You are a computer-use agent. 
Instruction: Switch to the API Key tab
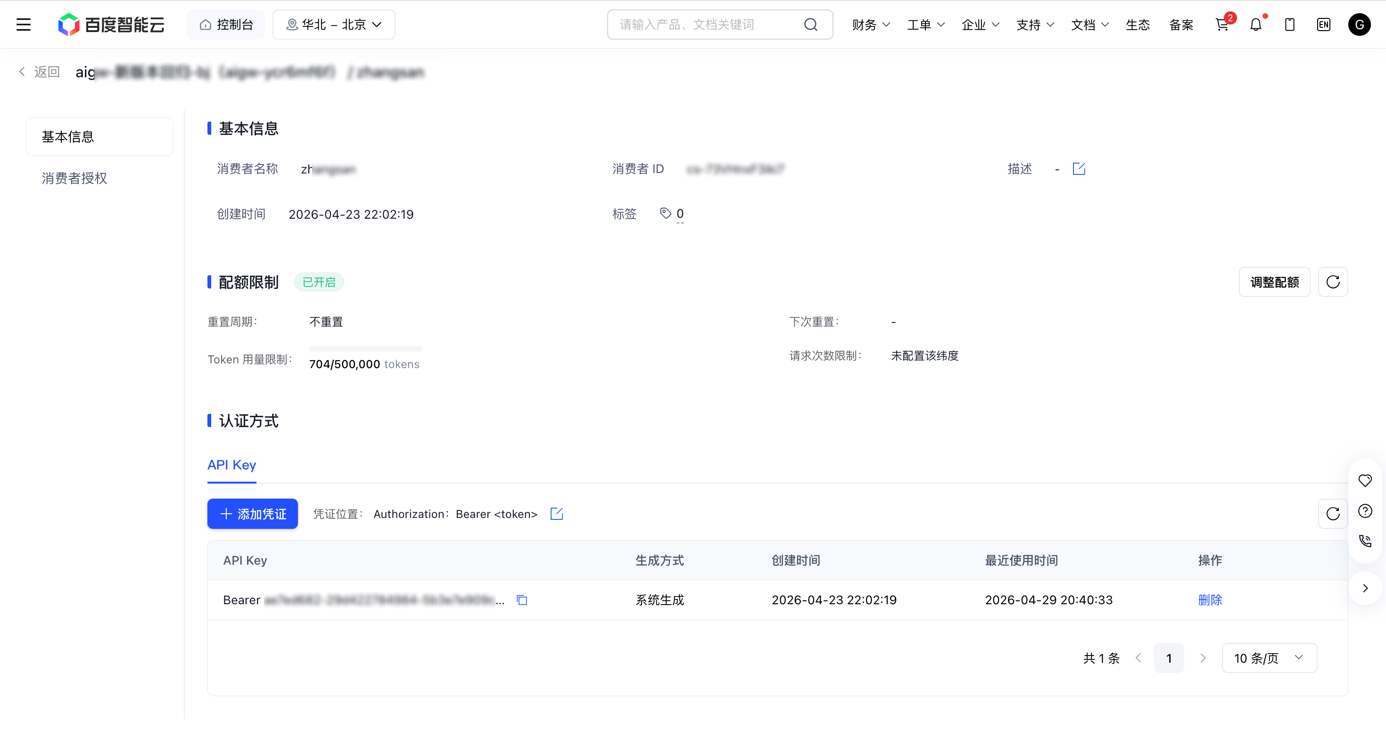(x=231, y=465)
